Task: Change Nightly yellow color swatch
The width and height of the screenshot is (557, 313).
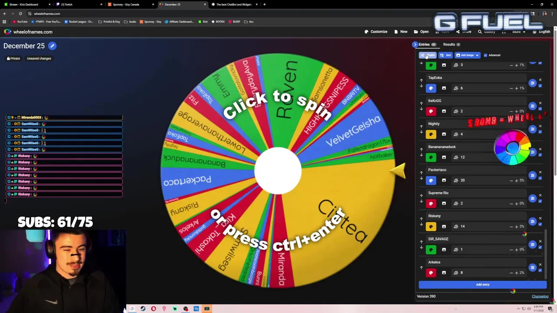Action: pos(431,134)
